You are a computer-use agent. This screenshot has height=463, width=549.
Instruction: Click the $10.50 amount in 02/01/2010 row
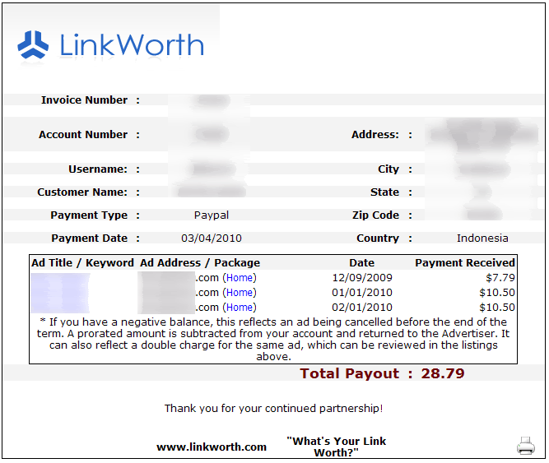click(x=497, y=308)
